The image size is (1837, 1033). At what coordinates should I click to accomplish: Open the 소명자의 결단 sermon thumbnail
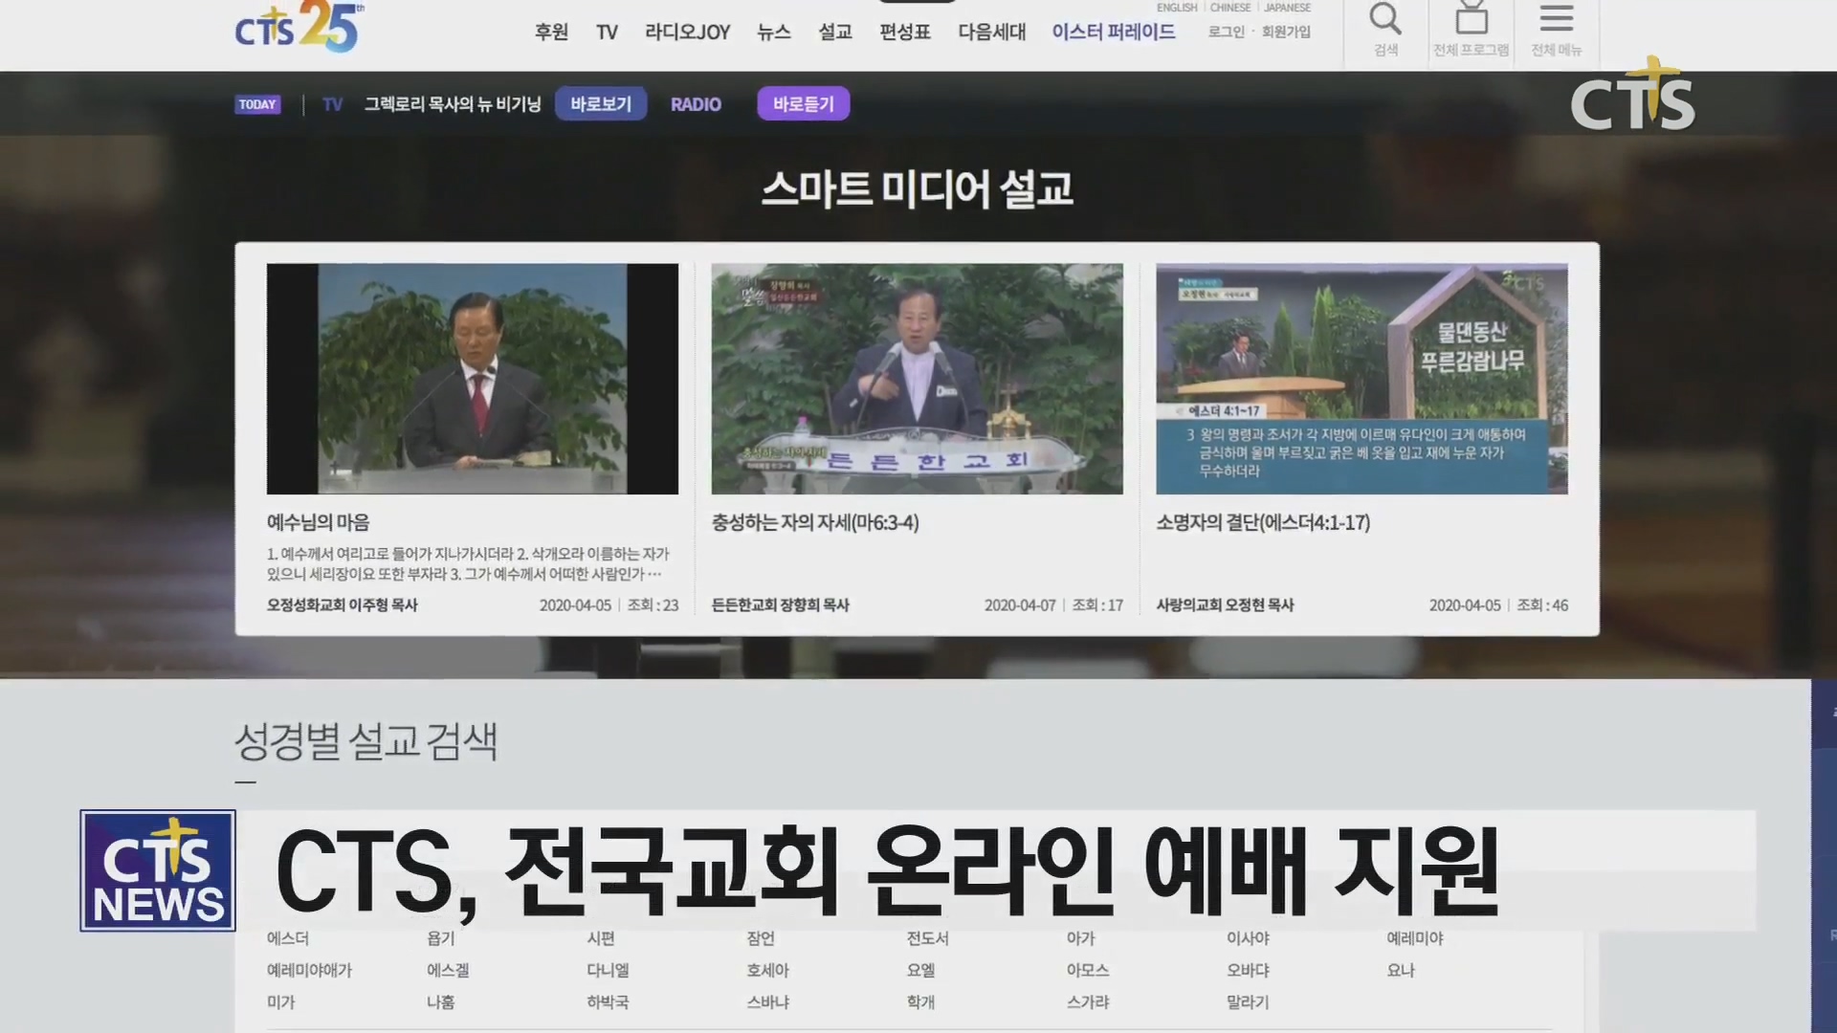click(1361, 379)
